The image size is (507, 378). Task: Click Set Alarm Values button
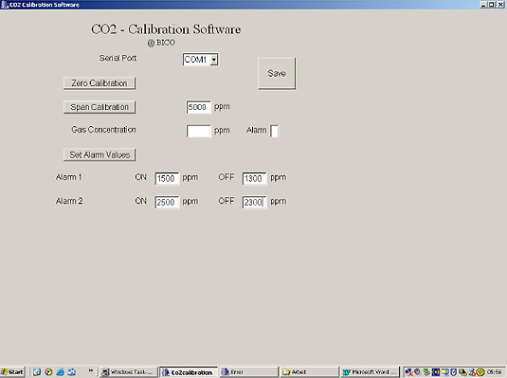coord(100,154)
